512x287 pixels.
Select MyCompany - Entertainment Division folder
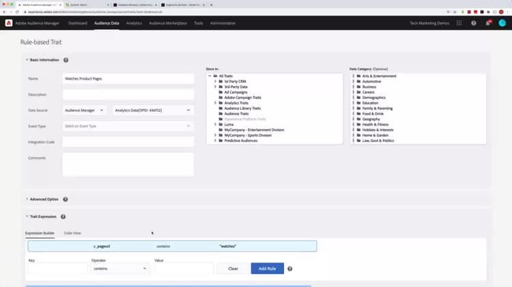[254, 130]
